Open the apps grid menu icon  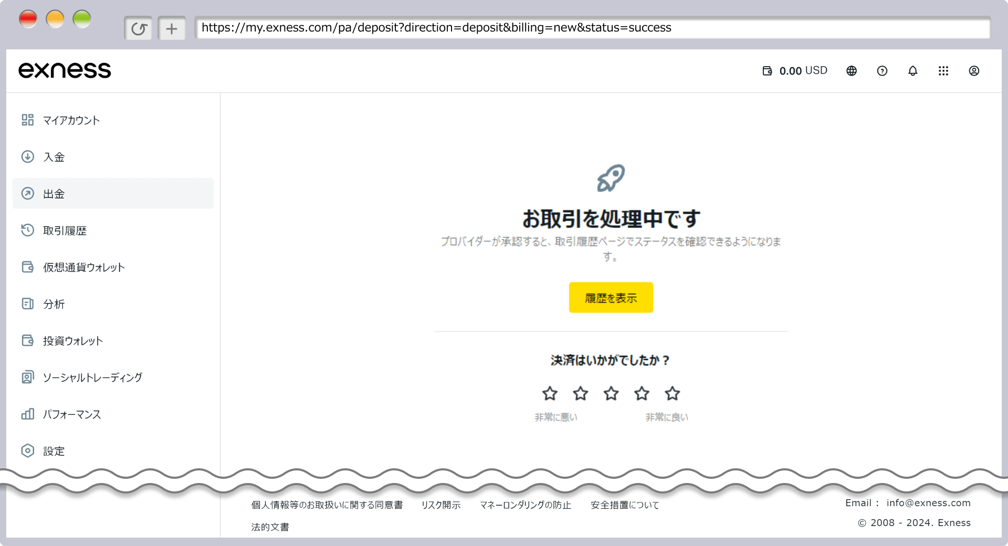pyautogui.click(x=943, y=71)
